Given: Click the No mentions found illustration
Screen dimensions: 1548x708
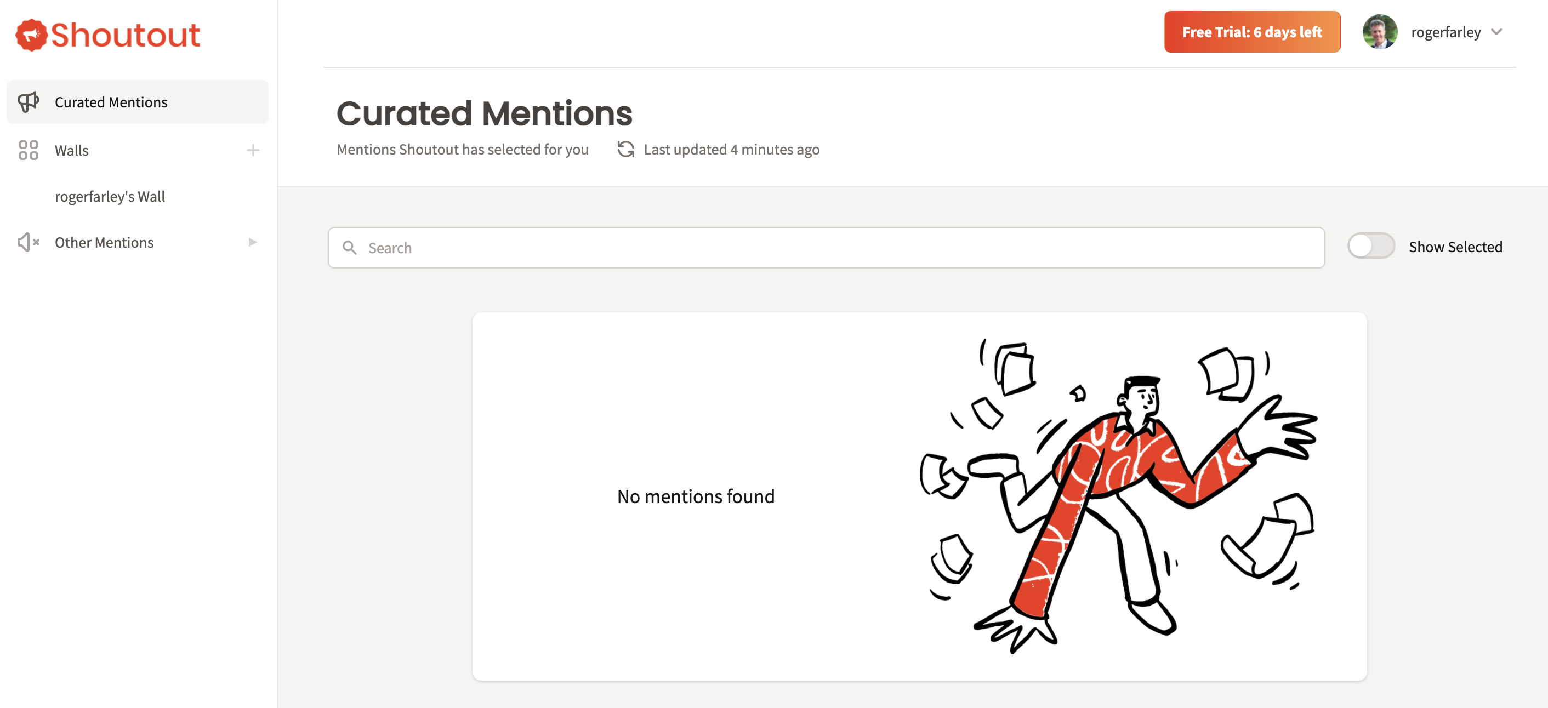Looking at the screenshot, I should coord(1118,496).
